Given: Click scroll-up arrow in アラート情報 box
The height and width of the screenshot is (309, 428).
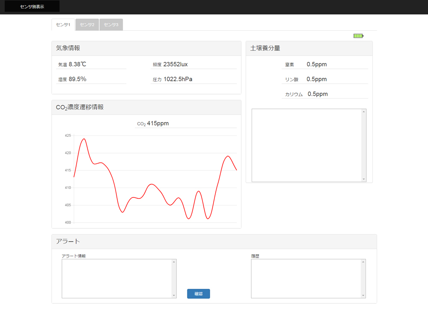Looking at the screenshot, I should (x=174, y=262).
